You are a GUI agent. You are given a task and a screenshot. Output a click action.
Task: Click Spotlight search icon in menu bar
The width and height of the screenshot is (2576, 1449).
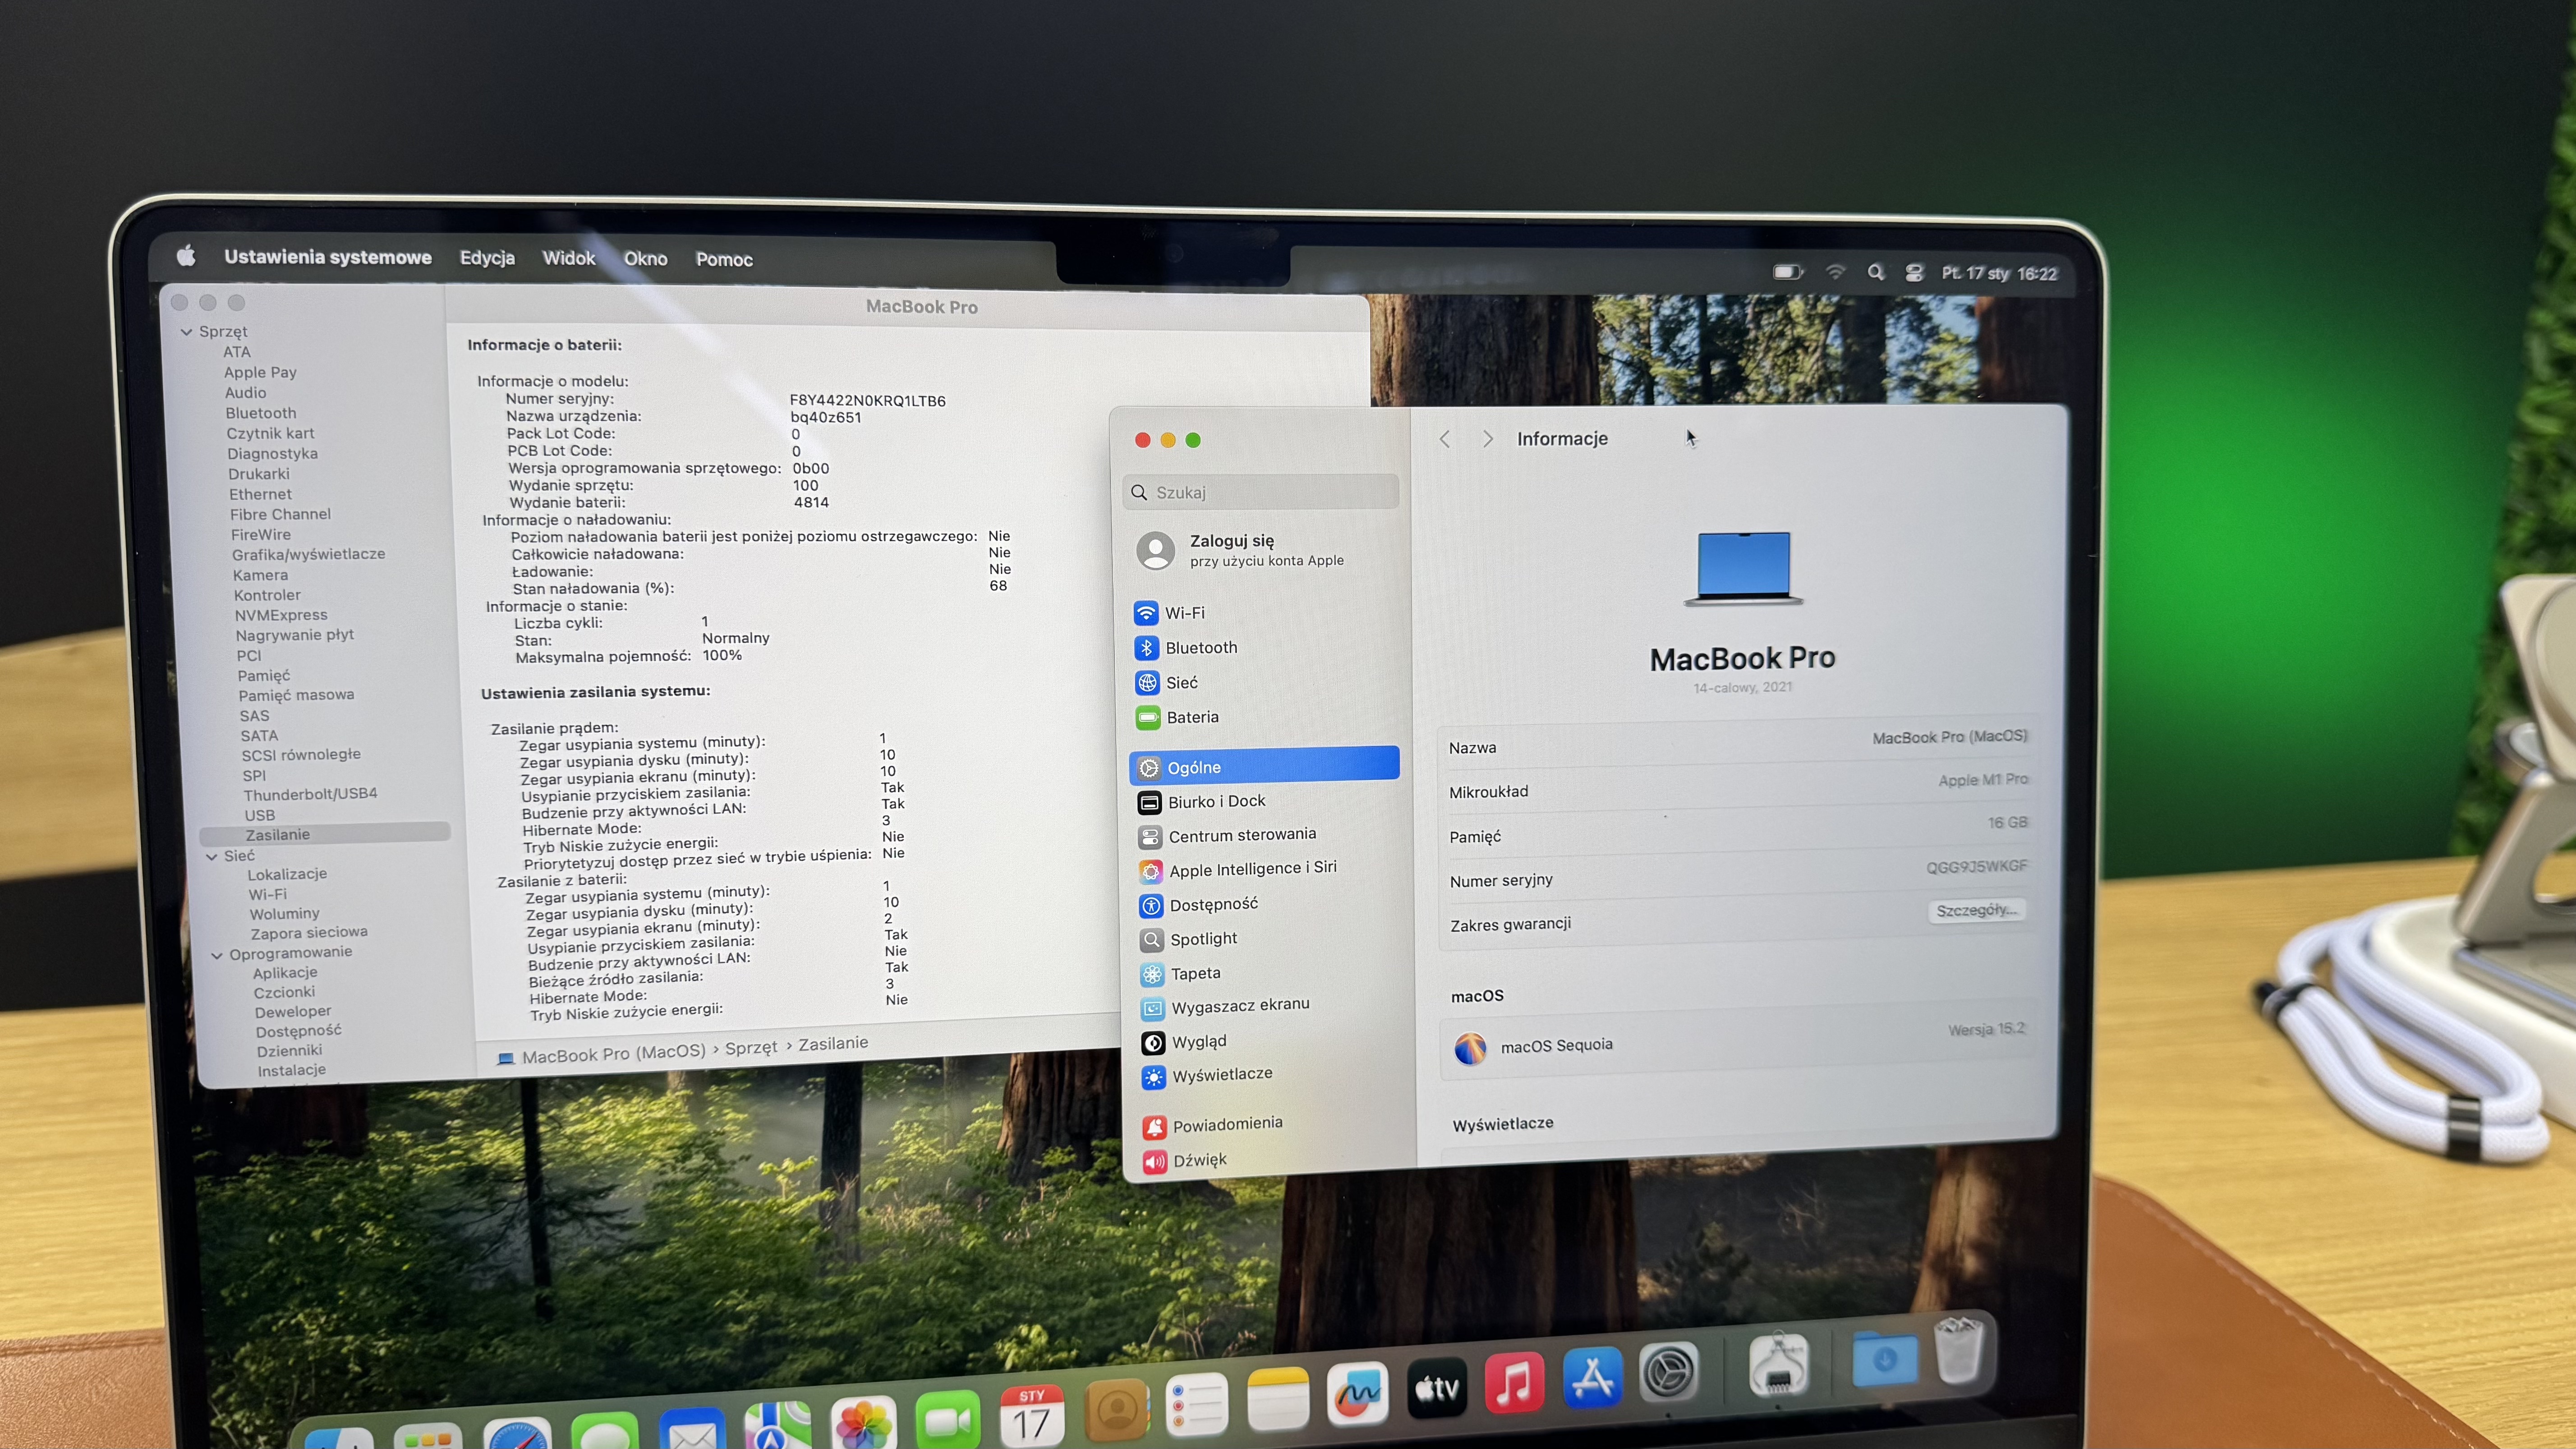click(x=1875, y=272)
